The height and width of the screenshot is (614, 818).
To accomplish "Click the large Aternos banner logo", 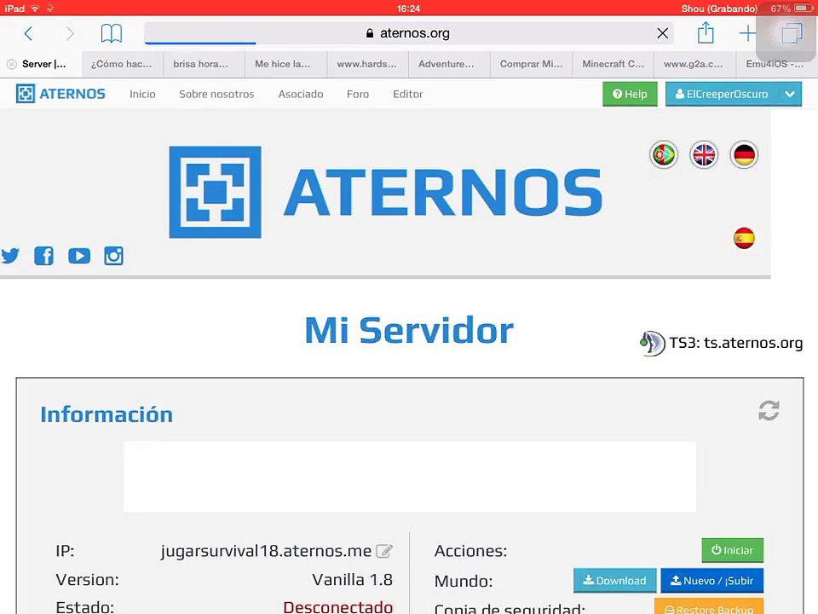I will tap(386, 192).
